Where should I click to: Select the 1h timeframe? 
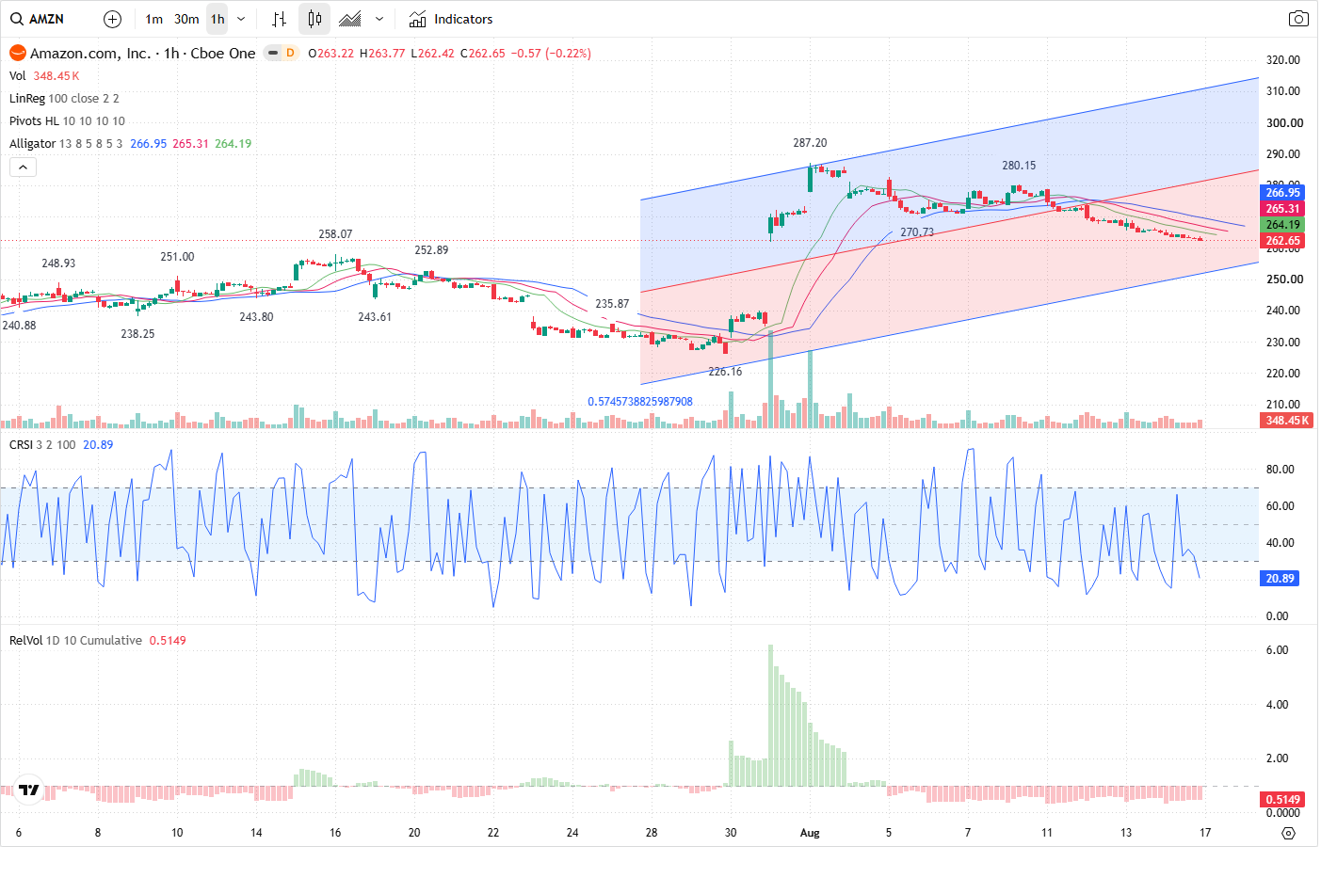(x=217, y=19)
